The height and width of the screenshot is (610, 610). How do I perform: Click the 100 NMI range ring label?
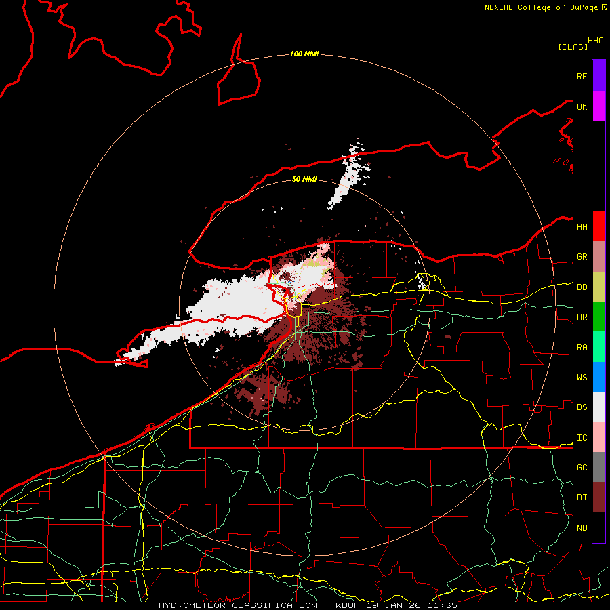[x=304, y=54]
